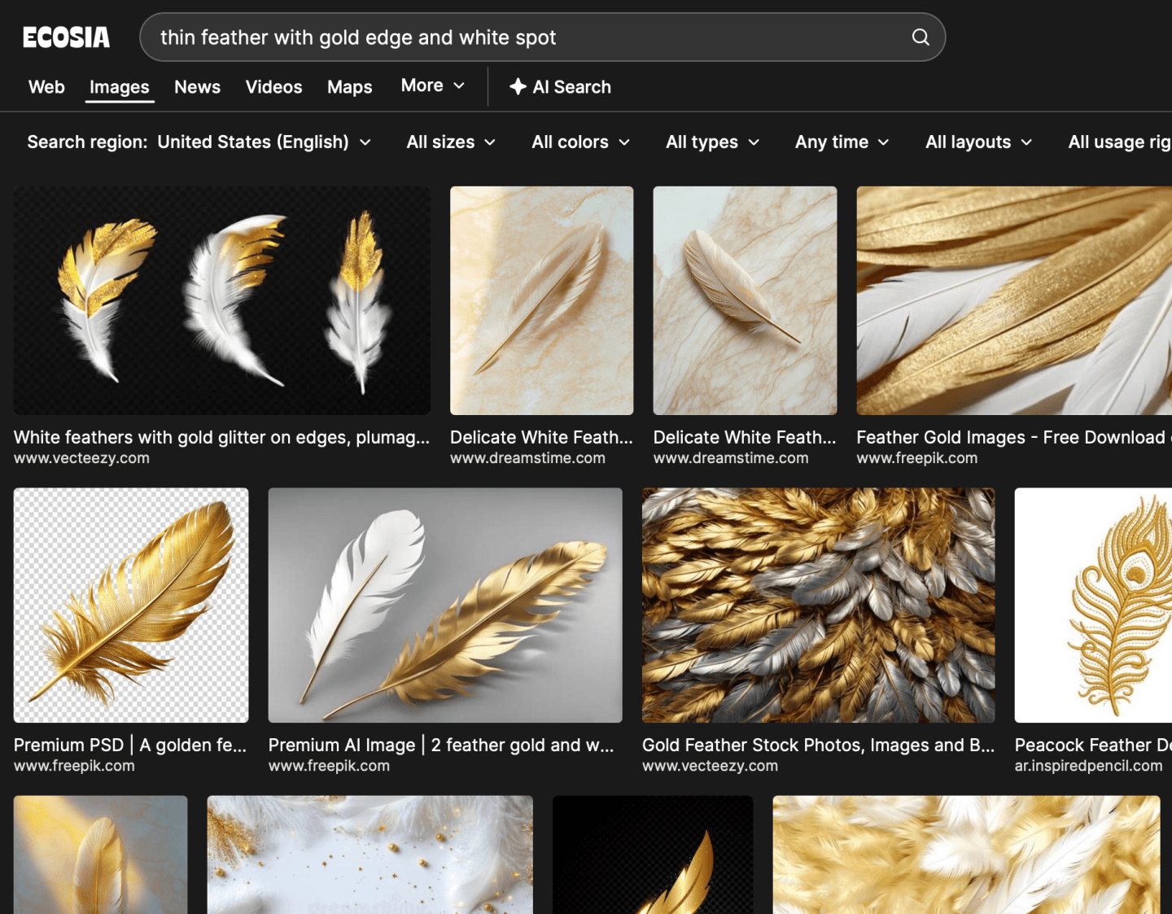Open the Gold Feather Stock Photos thumbnail
This screenshot has width=1172, height=914.
click(x=817, y=606)
